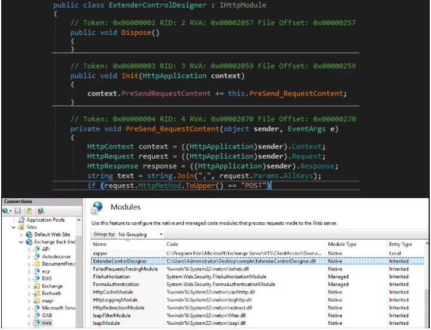This screenshot has width=431, height=330.
Task: Click the EWS application icon
Action: point(37,279)
